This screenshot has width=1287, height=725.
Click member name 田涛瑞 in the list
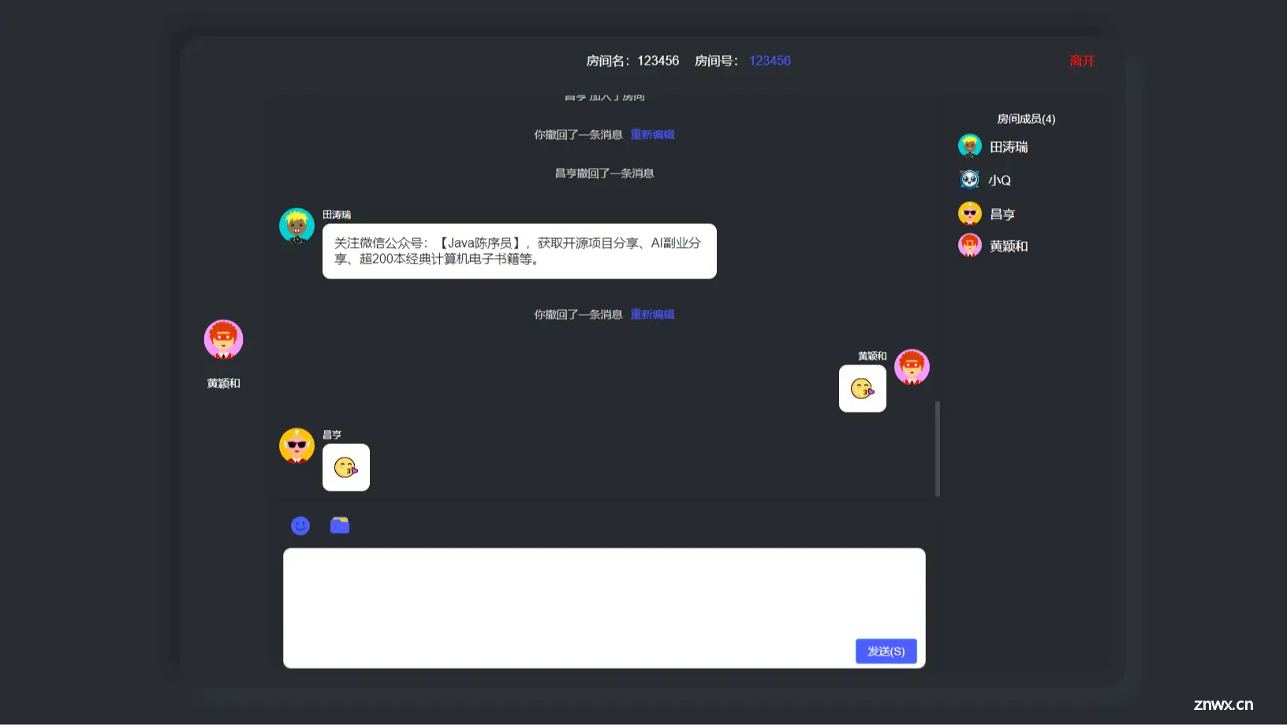coord(1009,147)
